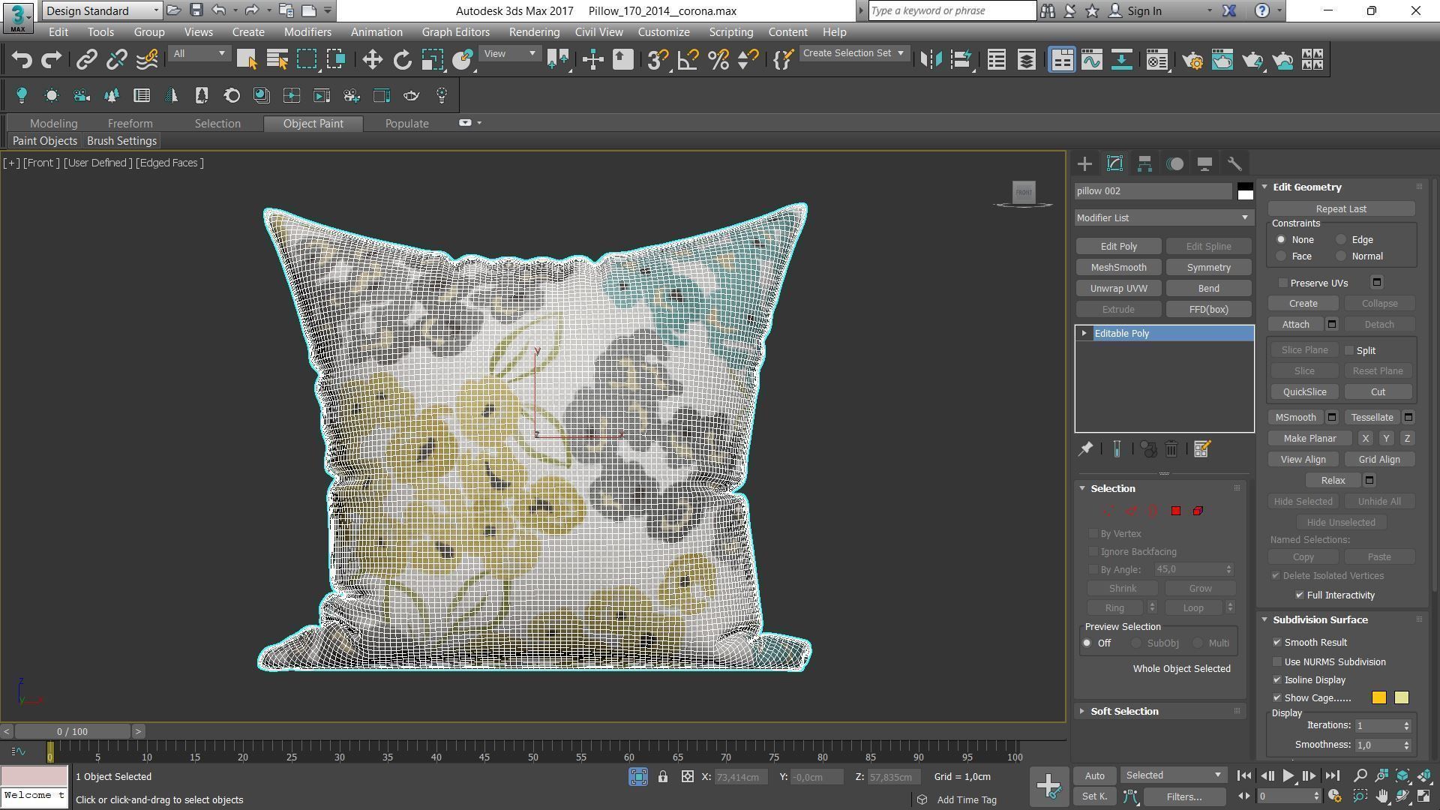
Task: Click the object color swatch beside name
Action: [x=1245, y=191]
